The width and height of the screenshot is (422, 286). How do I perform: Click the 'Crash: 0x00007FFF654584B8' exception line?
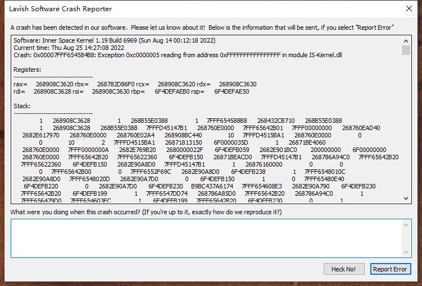coord(178,55)
